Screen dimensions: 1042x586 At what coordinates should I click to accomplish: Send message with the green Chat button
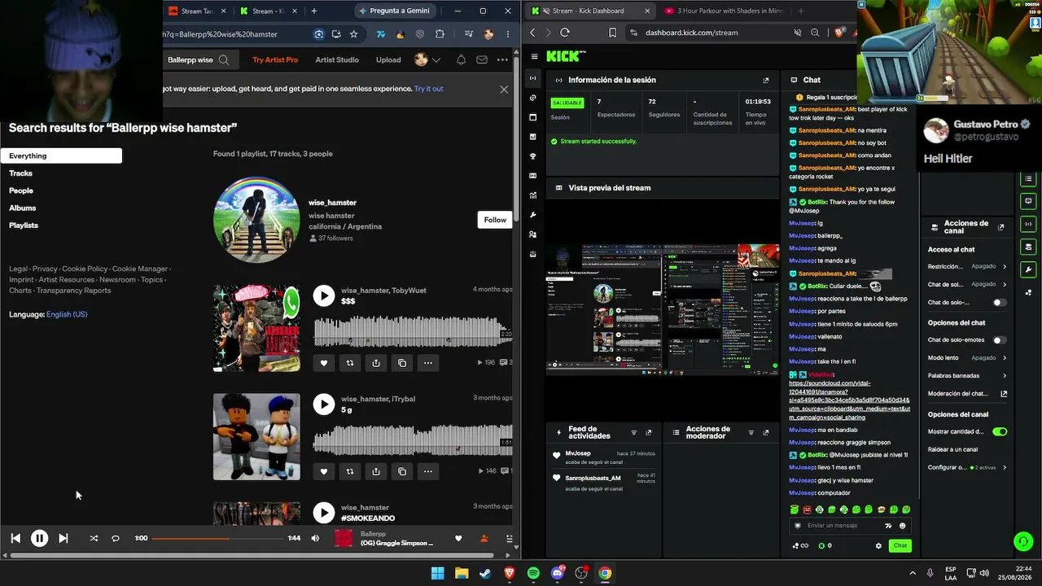pos(900,545)
